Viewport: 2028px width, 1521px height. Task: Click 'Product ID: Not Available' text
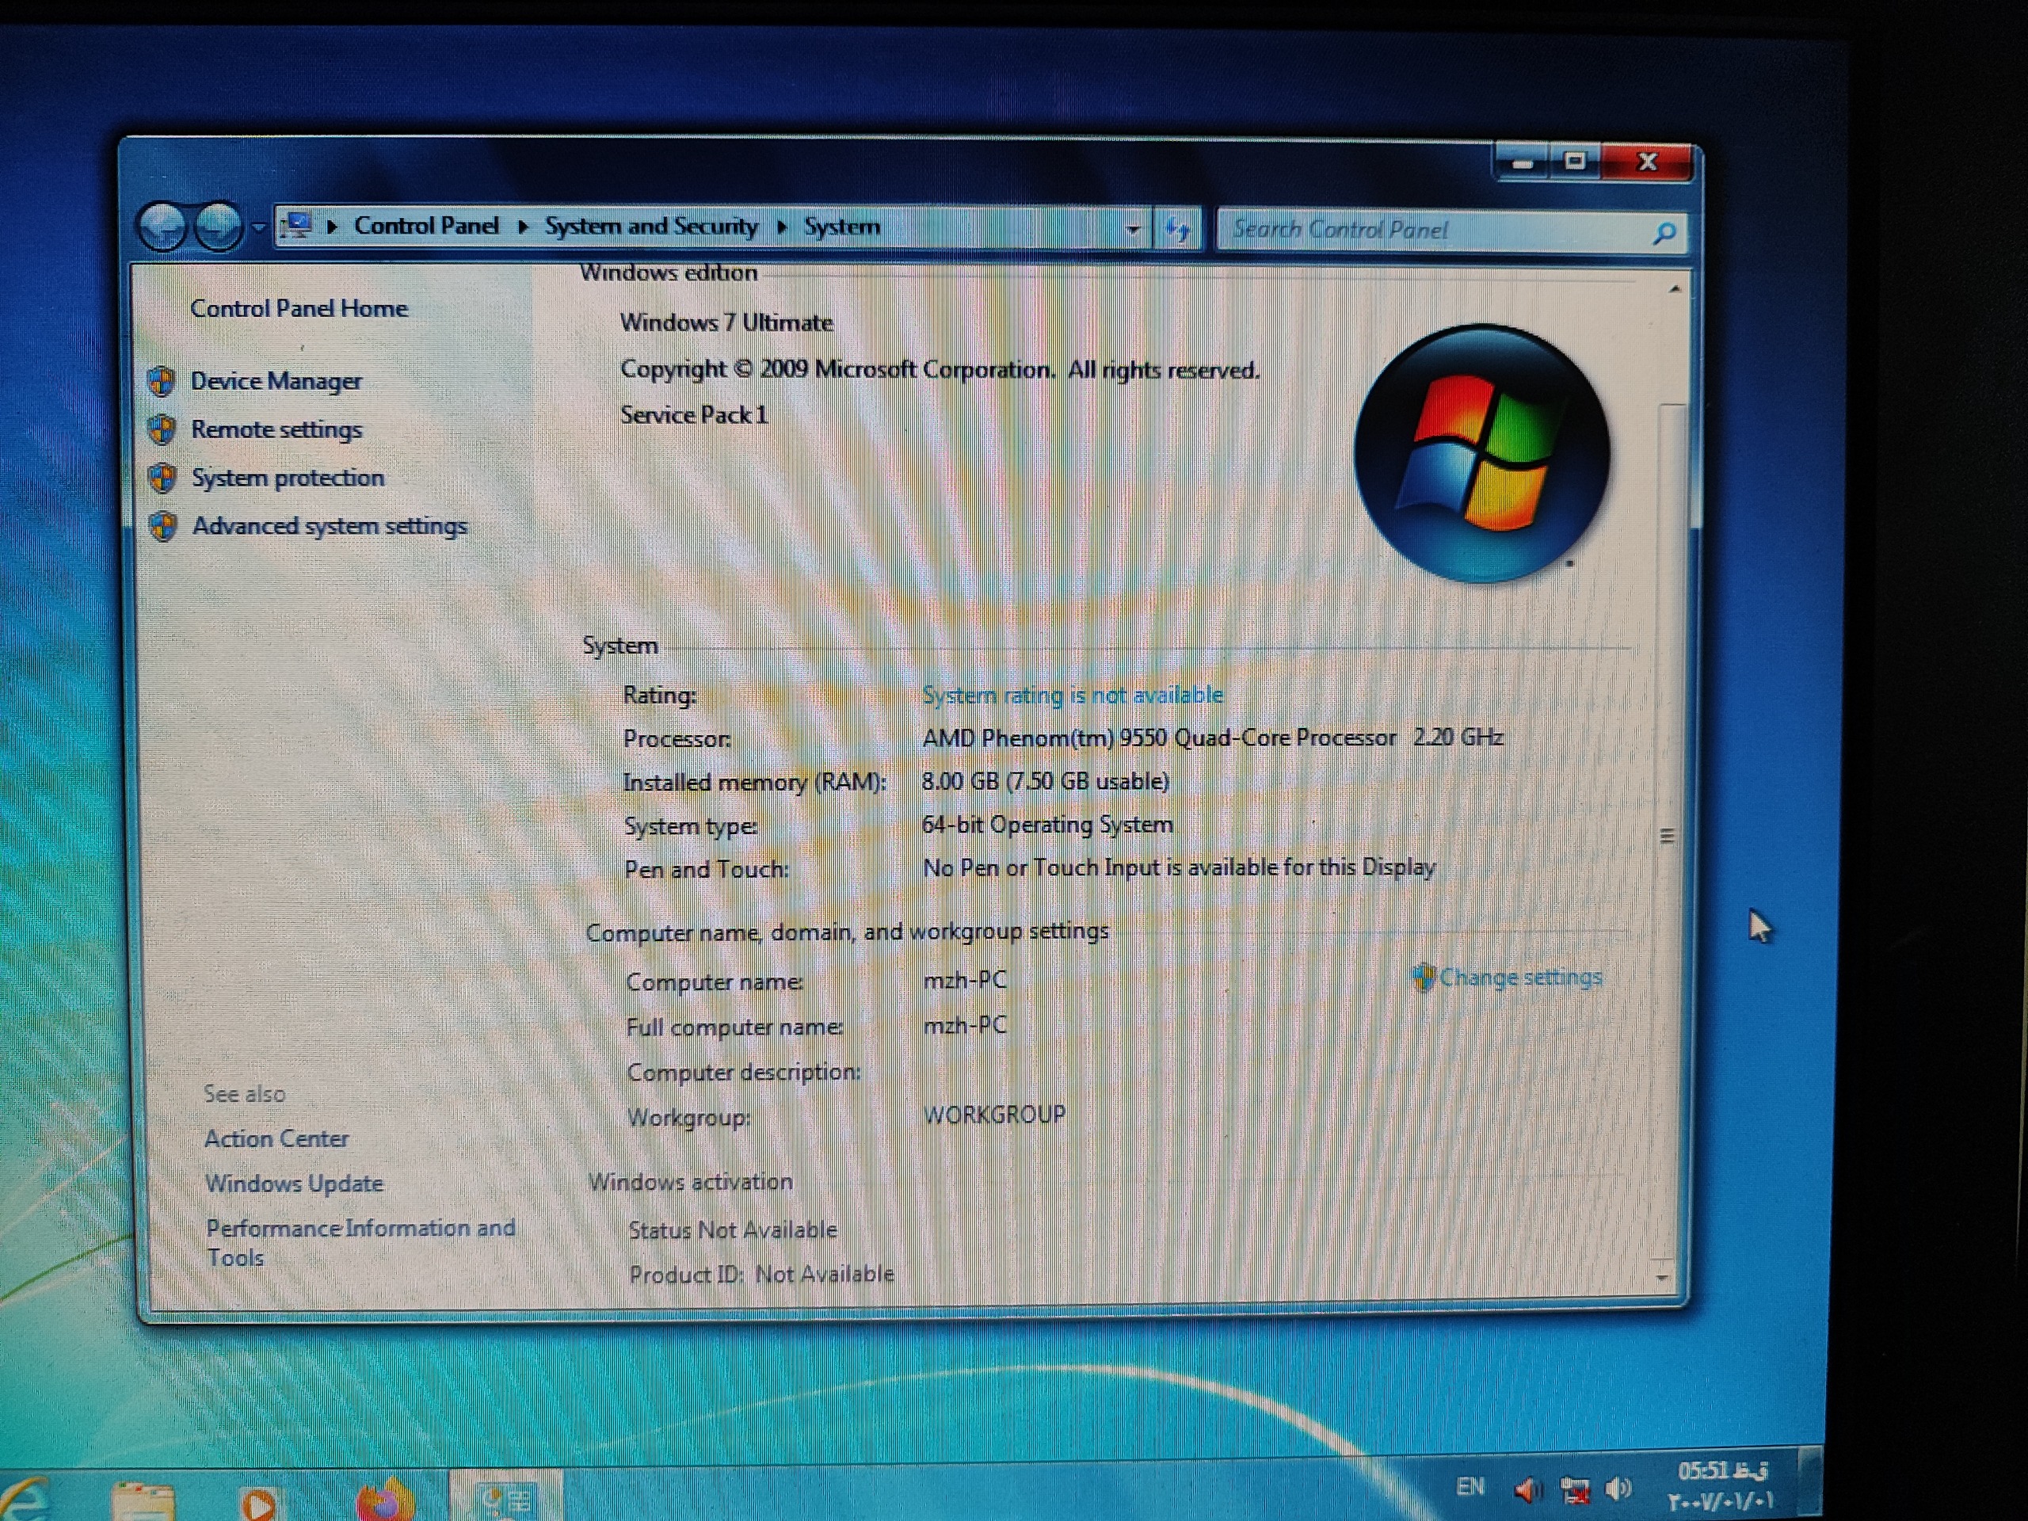coord(761,1275)
